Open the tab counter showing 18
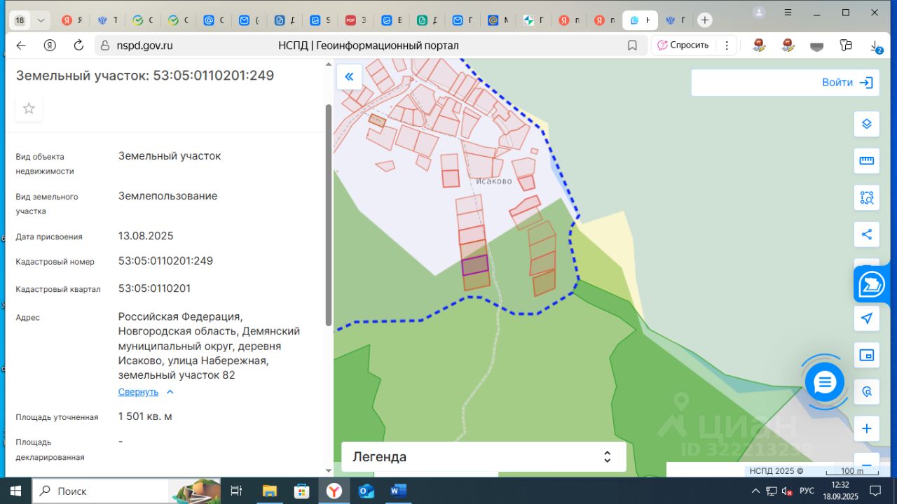This screenshot has width=897, height=504. pos(20,21)
